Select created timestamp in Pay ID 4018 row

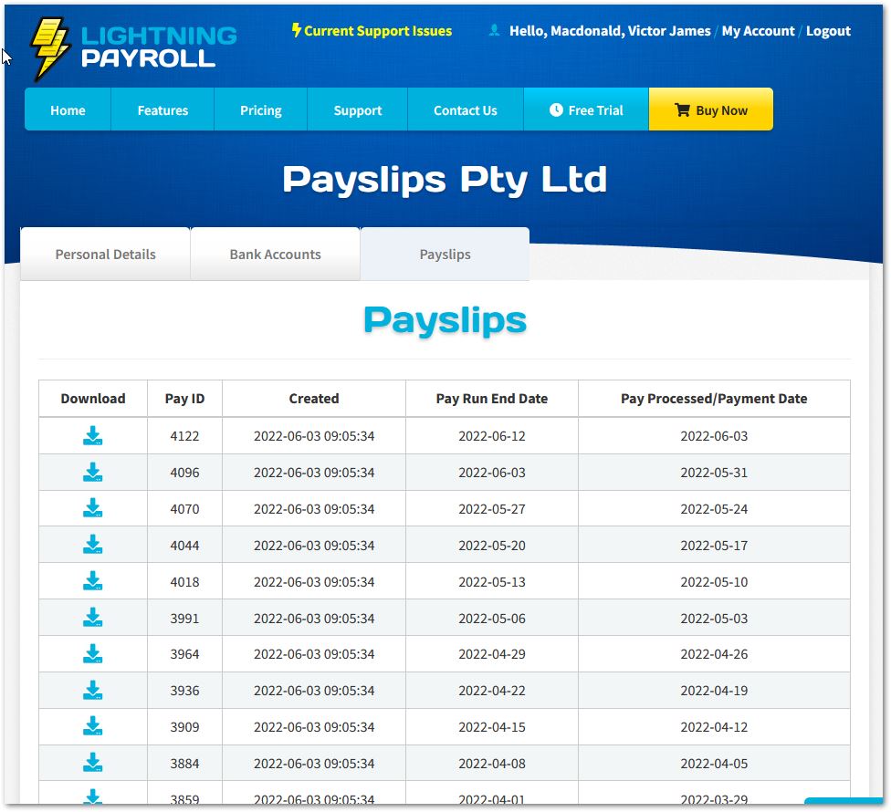(314, 582)
